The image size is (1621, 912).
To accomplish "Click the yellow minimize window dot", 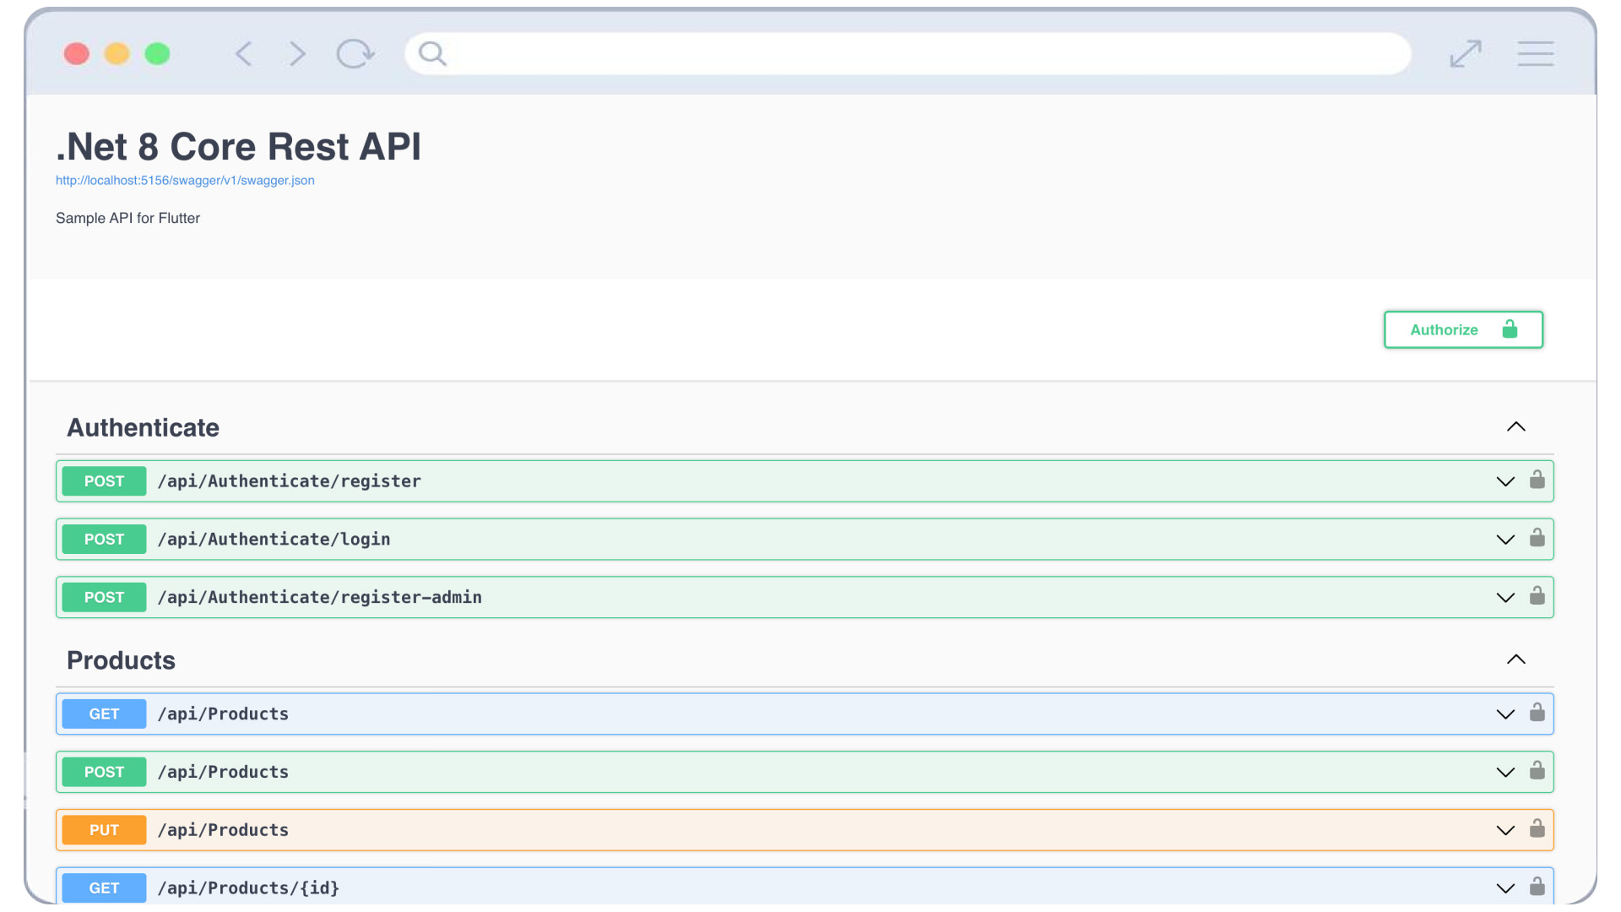I will click(117, 54).
